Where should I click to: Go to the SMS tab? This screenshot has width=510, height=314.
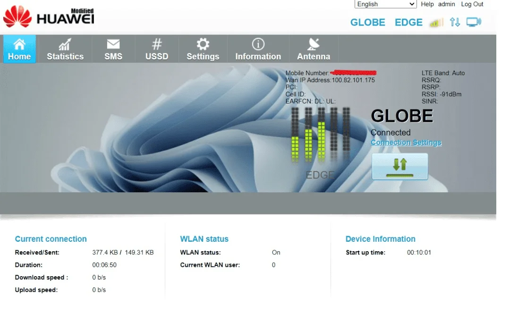tap(113, 49)
